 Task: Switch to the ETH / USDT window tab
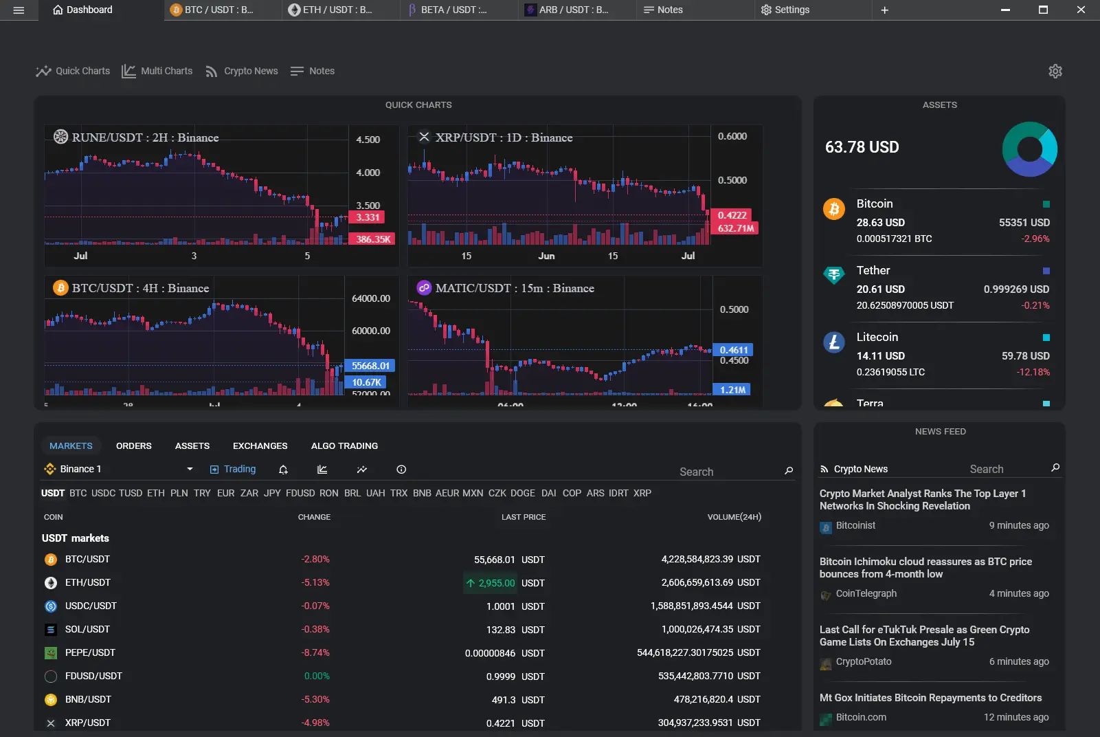click(341, 10)
